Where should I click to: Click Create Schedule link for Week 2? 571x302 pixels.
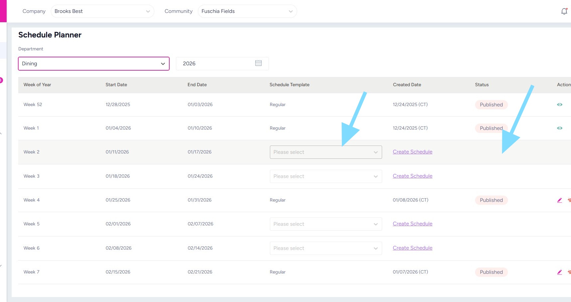[412, 152]
